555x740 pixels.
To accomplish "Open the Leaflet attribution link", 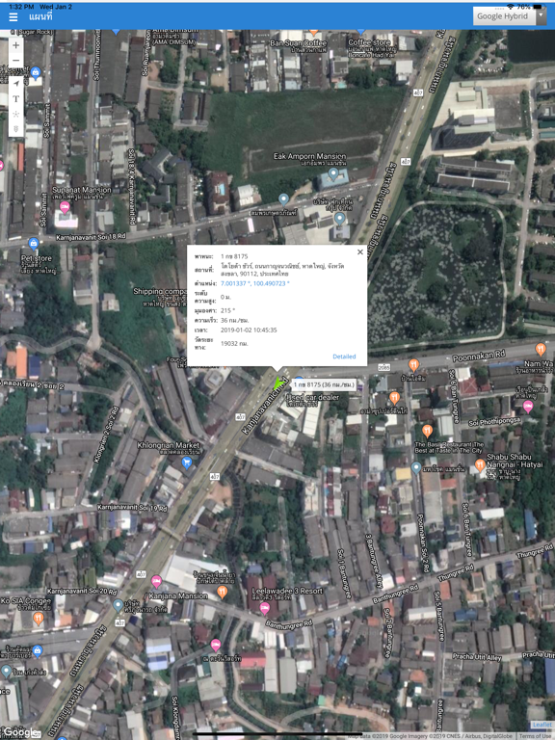I will coord(542,725).
